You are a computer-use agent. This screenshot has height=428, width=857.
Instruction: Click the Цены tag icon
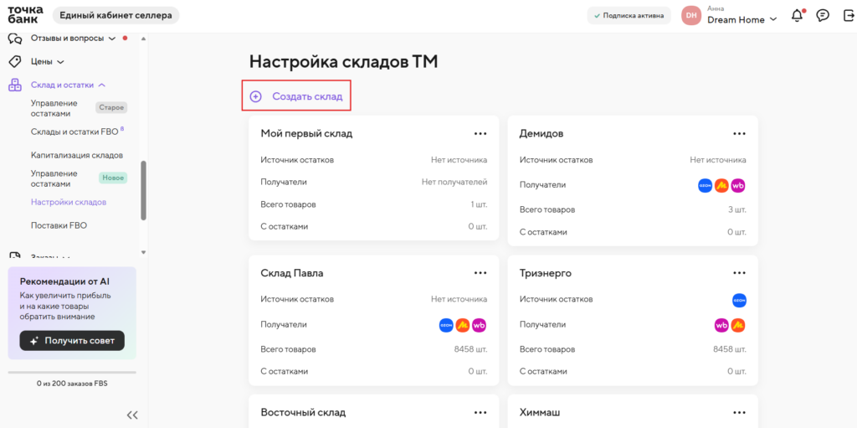point(15,61)
